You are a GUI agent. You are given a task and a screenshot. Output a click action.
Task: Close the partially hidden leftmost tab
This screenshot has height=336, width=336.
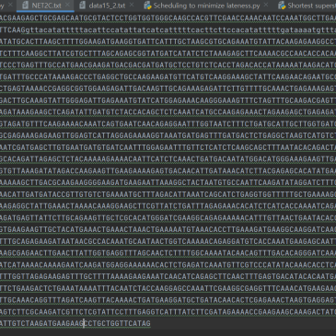tap(10, 5)
